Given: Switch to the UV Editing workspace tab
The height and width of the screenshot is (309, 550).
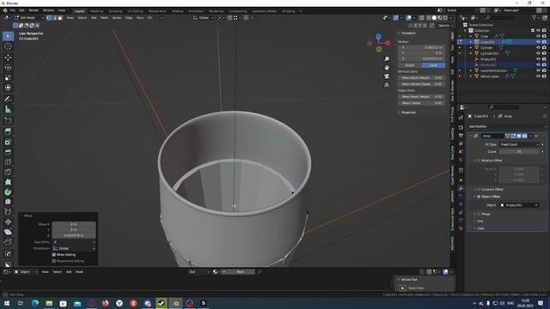Looking at the screenshot, I should 135,11.
